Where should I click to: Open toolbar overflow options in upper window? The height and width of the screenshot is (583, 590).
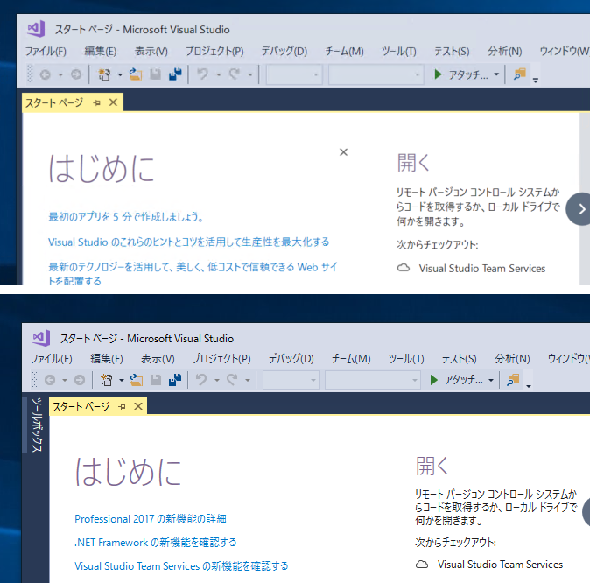click(536, 80)
